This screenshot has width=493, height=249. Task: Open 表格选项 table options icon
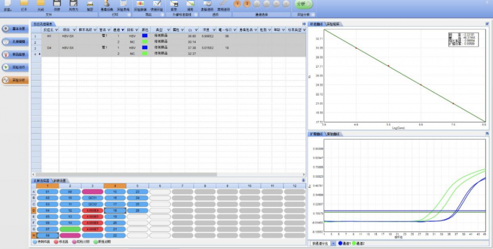click(207, 4)
